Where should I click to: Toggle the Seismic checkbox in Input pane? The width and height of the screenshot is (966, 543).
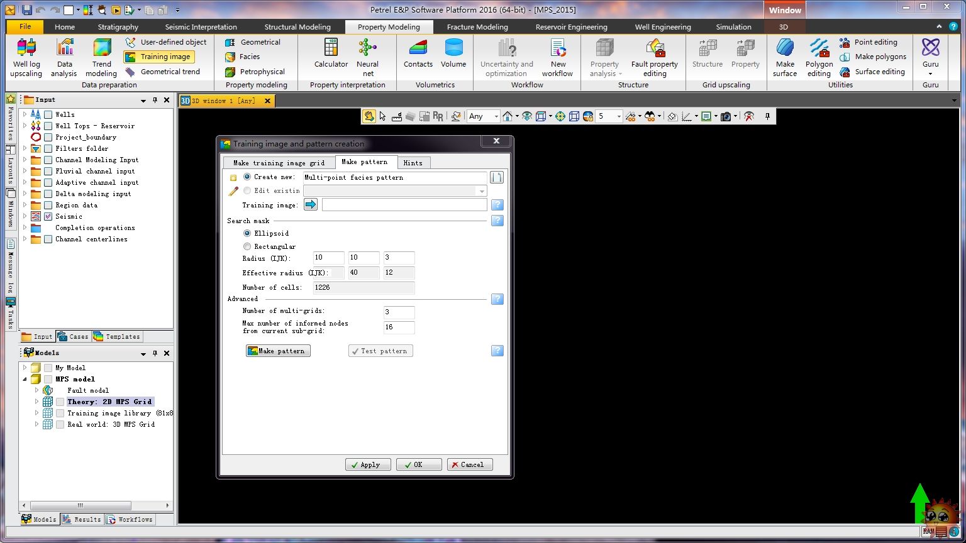click(x=48, y=216)
